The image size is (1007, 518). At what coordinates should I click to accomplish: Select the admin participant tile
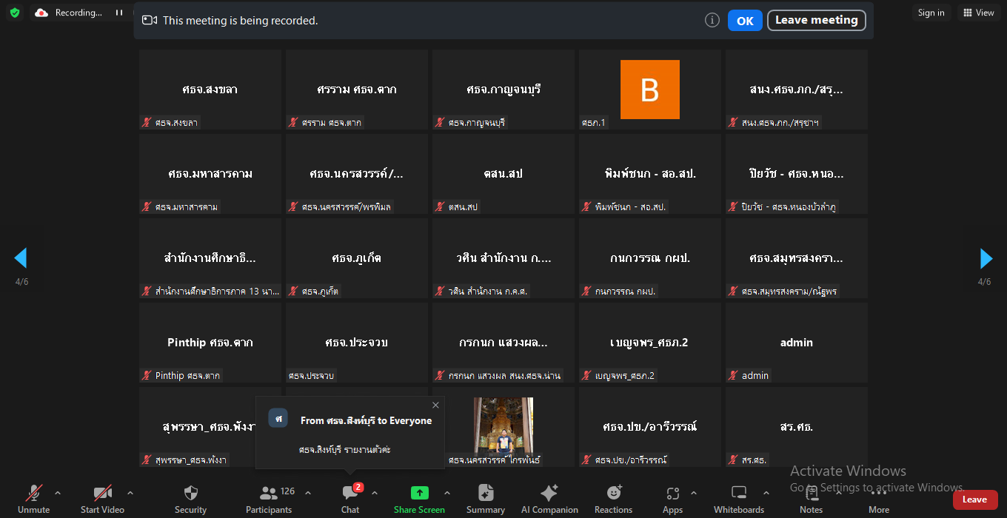point(797,343)
